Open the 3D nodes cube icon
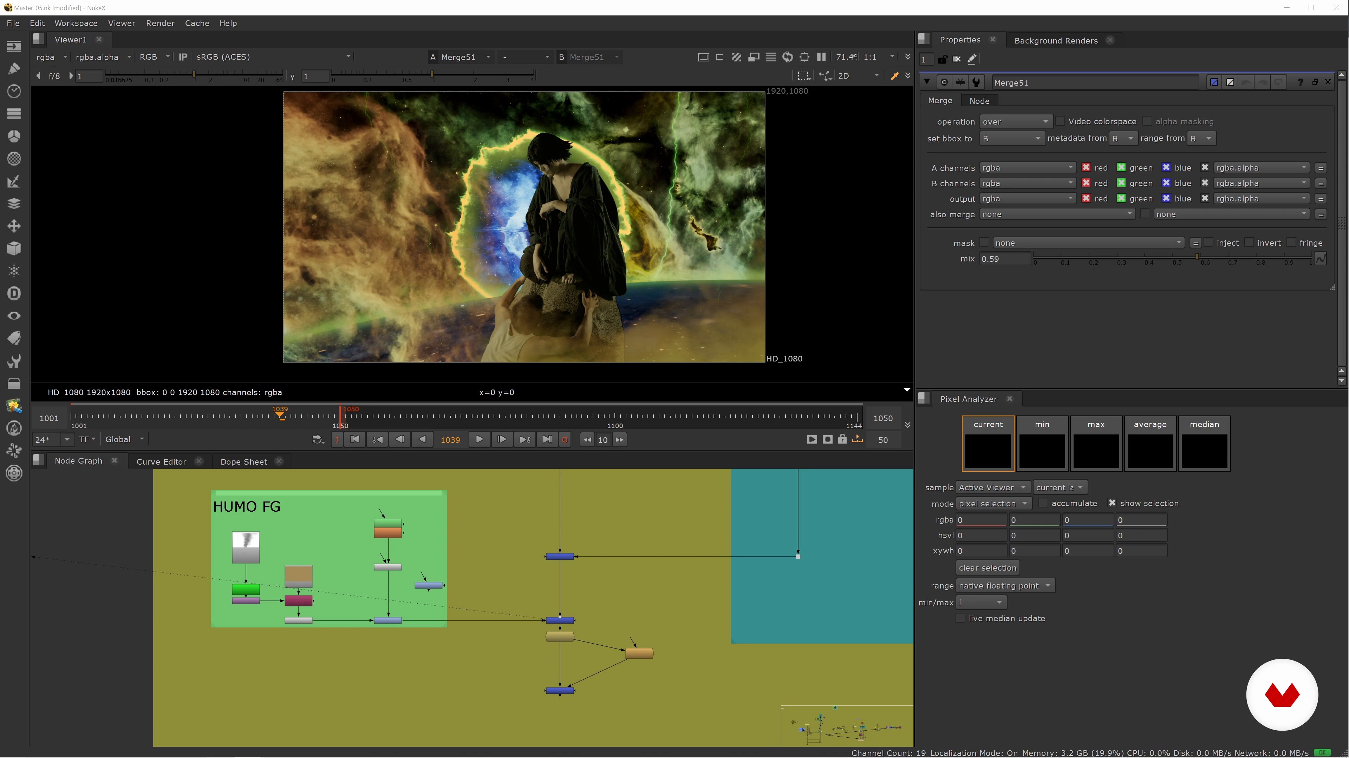1349x758 pixels. coord(14,248)
